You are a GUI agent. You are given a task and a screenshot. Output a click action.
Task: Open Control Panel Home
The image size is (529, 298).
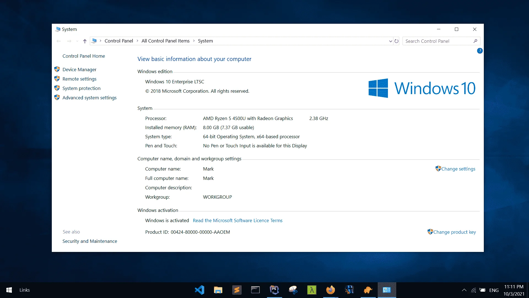(84, 56)
